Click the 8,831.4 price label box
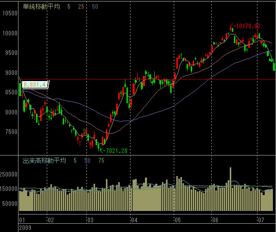 click(x=34, y=85)
